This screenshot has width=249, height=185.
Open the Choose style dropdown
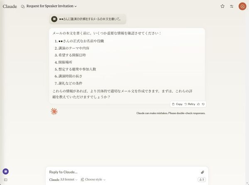click(x=93, y=180)
